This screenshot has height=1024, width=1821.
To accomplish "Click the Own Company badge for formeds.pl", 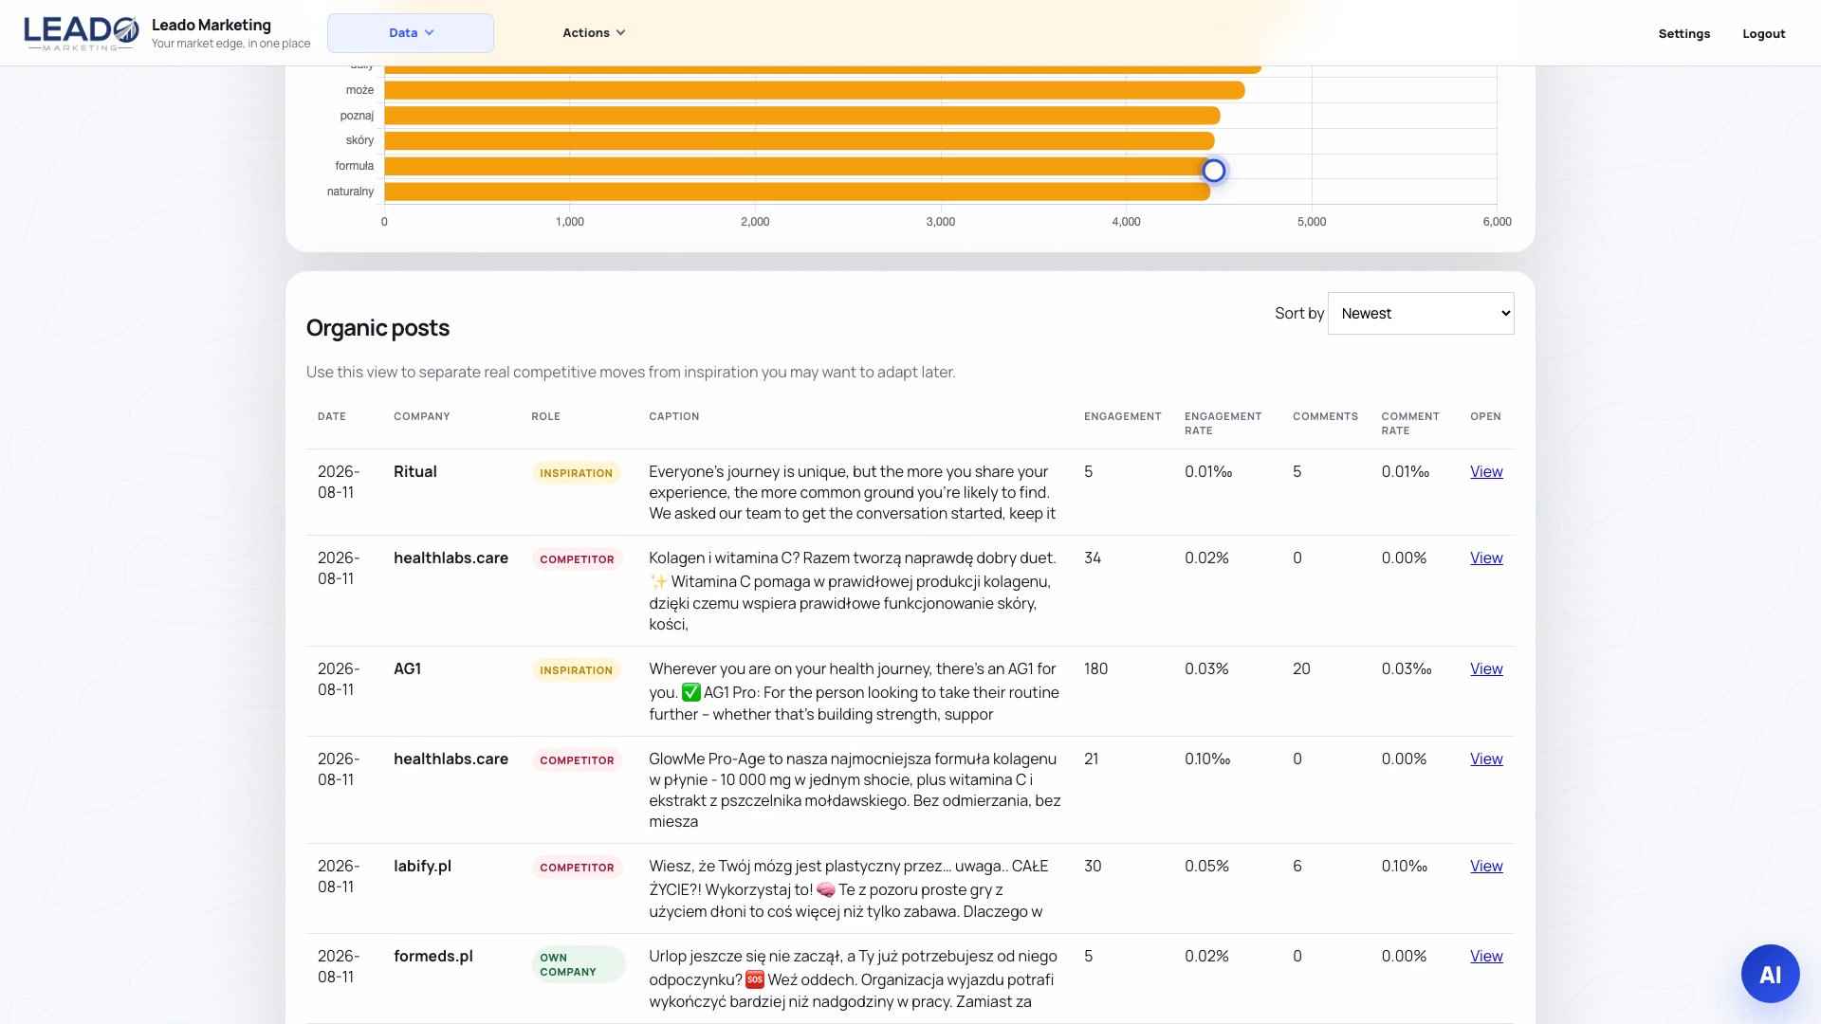I will 579,964.
